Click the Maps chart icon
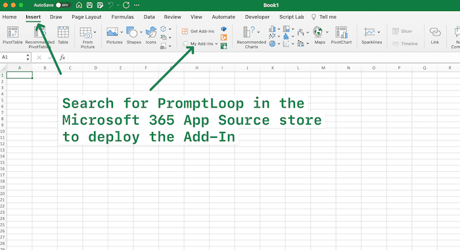Viewport: 460px width, 250px height. point(319,35)
